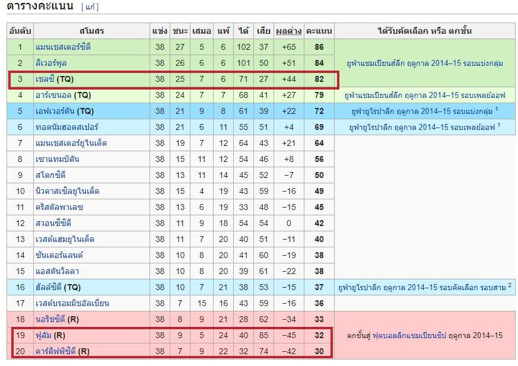Open the ลิเวอร์พูล club link
Screen dimensions: 518x366
[51, 63]
